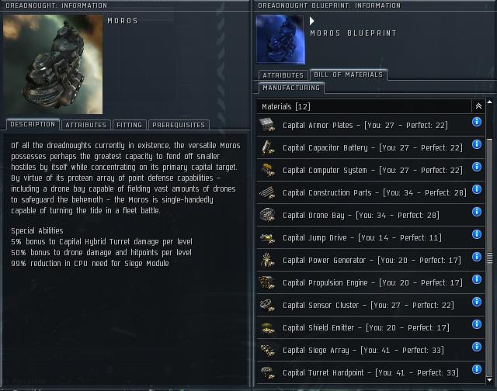The height and width of the screenshot is (391, 497).
Task: Select the Manufacturing subtab
Action: (x=291, y=88)
